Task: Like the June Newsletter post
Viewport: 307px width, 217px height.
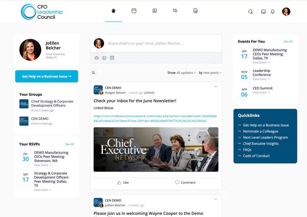Action: 123,182
